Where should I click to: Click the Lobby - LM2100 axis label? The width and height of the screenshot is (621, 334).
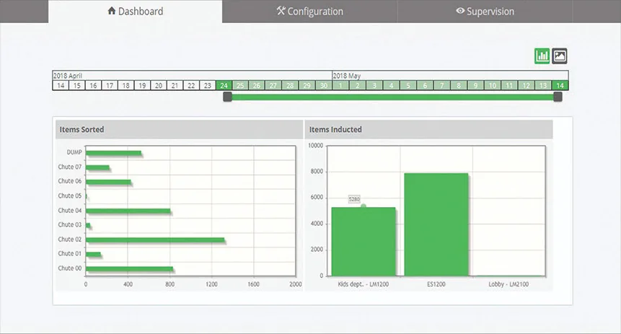pyautogui.click(x=508, y=284)
